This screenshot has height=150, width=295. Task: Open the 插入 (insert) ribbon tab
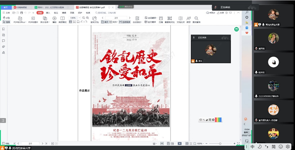pos(48,13)
